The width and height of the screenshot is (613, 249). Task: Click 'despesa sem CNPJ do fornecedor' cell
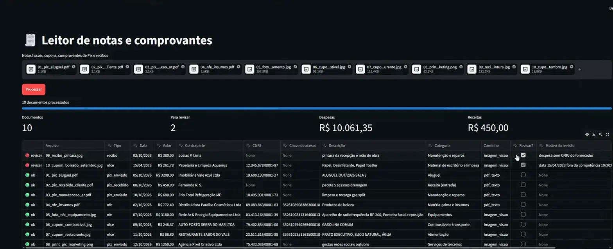[x=574, y=155]
